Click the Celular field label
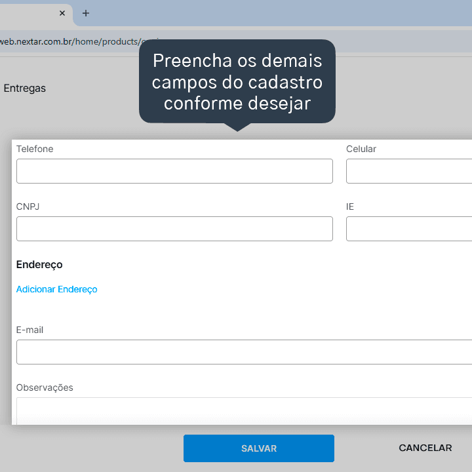Viewport: 472px width, 472px height. click(x=361, y=149)
